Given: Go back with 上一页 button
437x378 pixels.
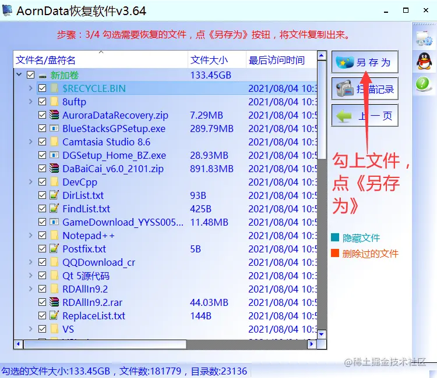Looking at the screenshot, I should (x=365, y=115).
